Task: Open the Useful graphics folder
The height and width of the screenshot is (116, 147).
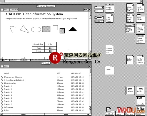Action: click(x=109, y=8)
